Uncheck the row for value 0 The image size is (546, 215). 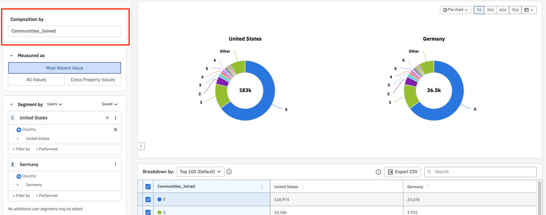pos(148,199)
